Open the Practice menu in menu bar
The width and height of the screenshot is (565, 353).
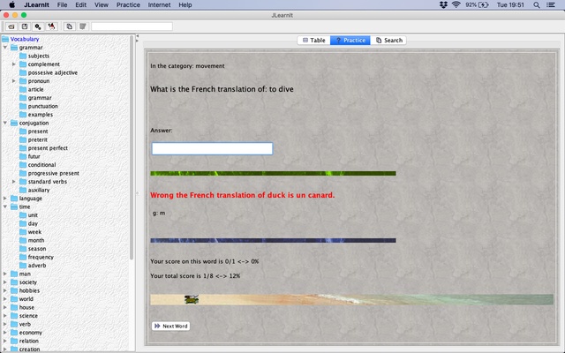click(128, 4)
